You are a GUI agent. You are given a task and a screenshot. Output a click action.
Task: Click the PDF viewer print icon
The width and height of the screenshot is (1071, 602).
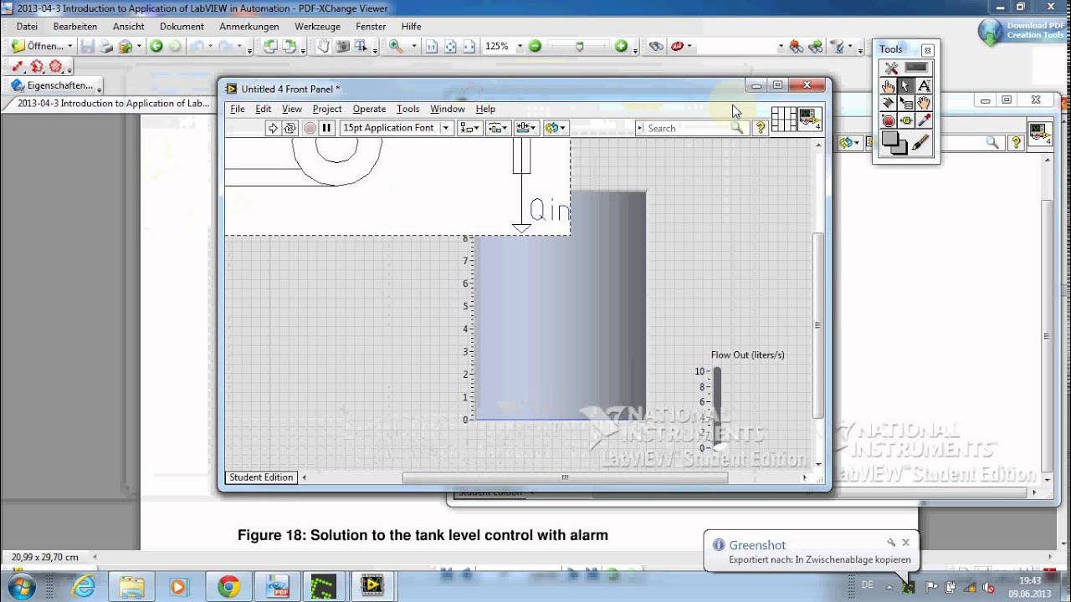click(107, 47)
